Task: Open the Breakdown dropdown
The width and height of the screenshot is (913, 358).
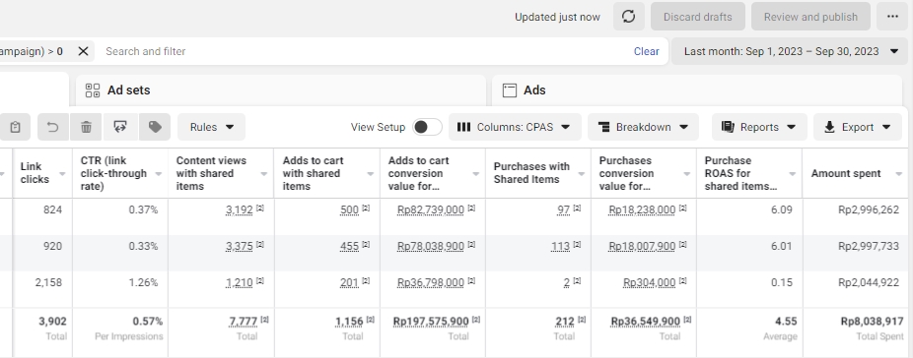Action: (644, 127)
